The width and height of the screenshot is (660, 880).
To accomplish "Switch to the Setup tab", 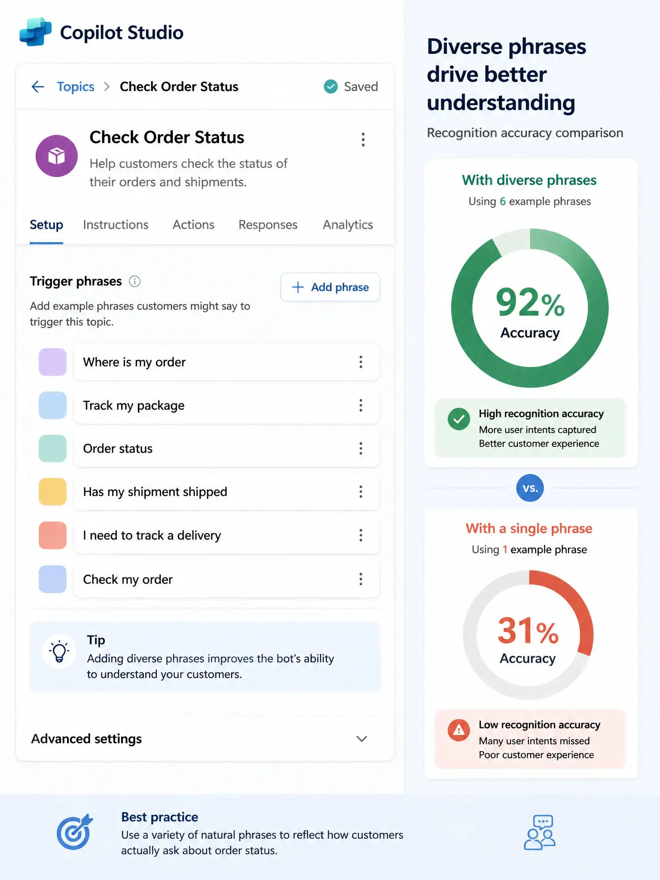I will click(x=46, y=225).
